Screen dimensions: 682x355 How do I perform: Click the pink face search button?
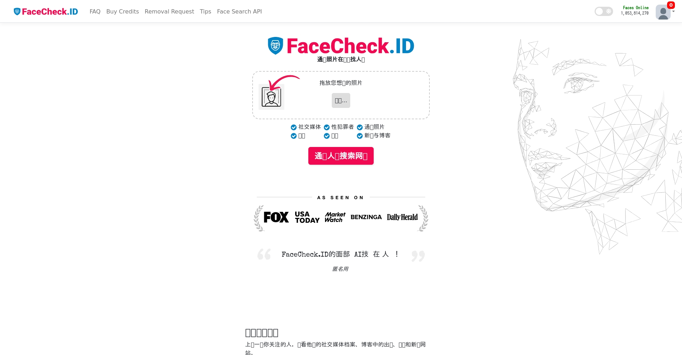(x=341, y=156)
